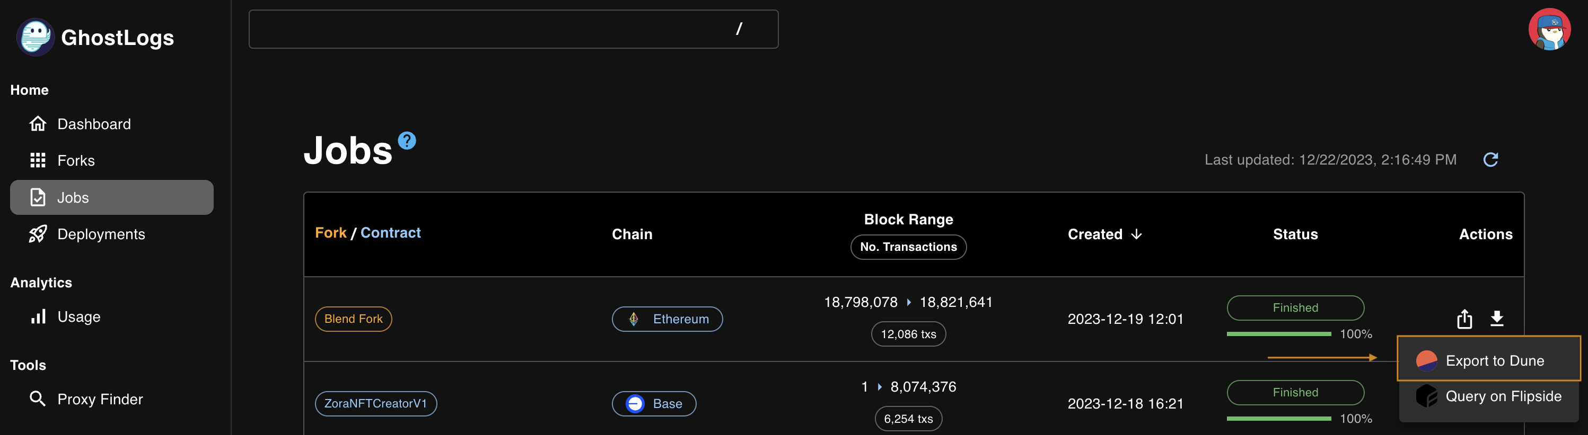Open the Proxy Finder tool

click(x=99, y=400)
